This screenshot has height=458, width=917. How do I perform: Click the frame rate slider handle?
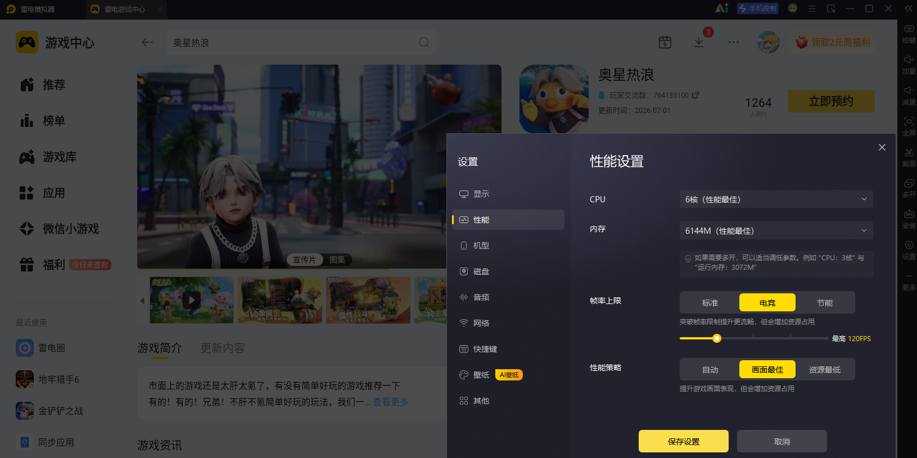pyautogui.click(x=717, y=338)
